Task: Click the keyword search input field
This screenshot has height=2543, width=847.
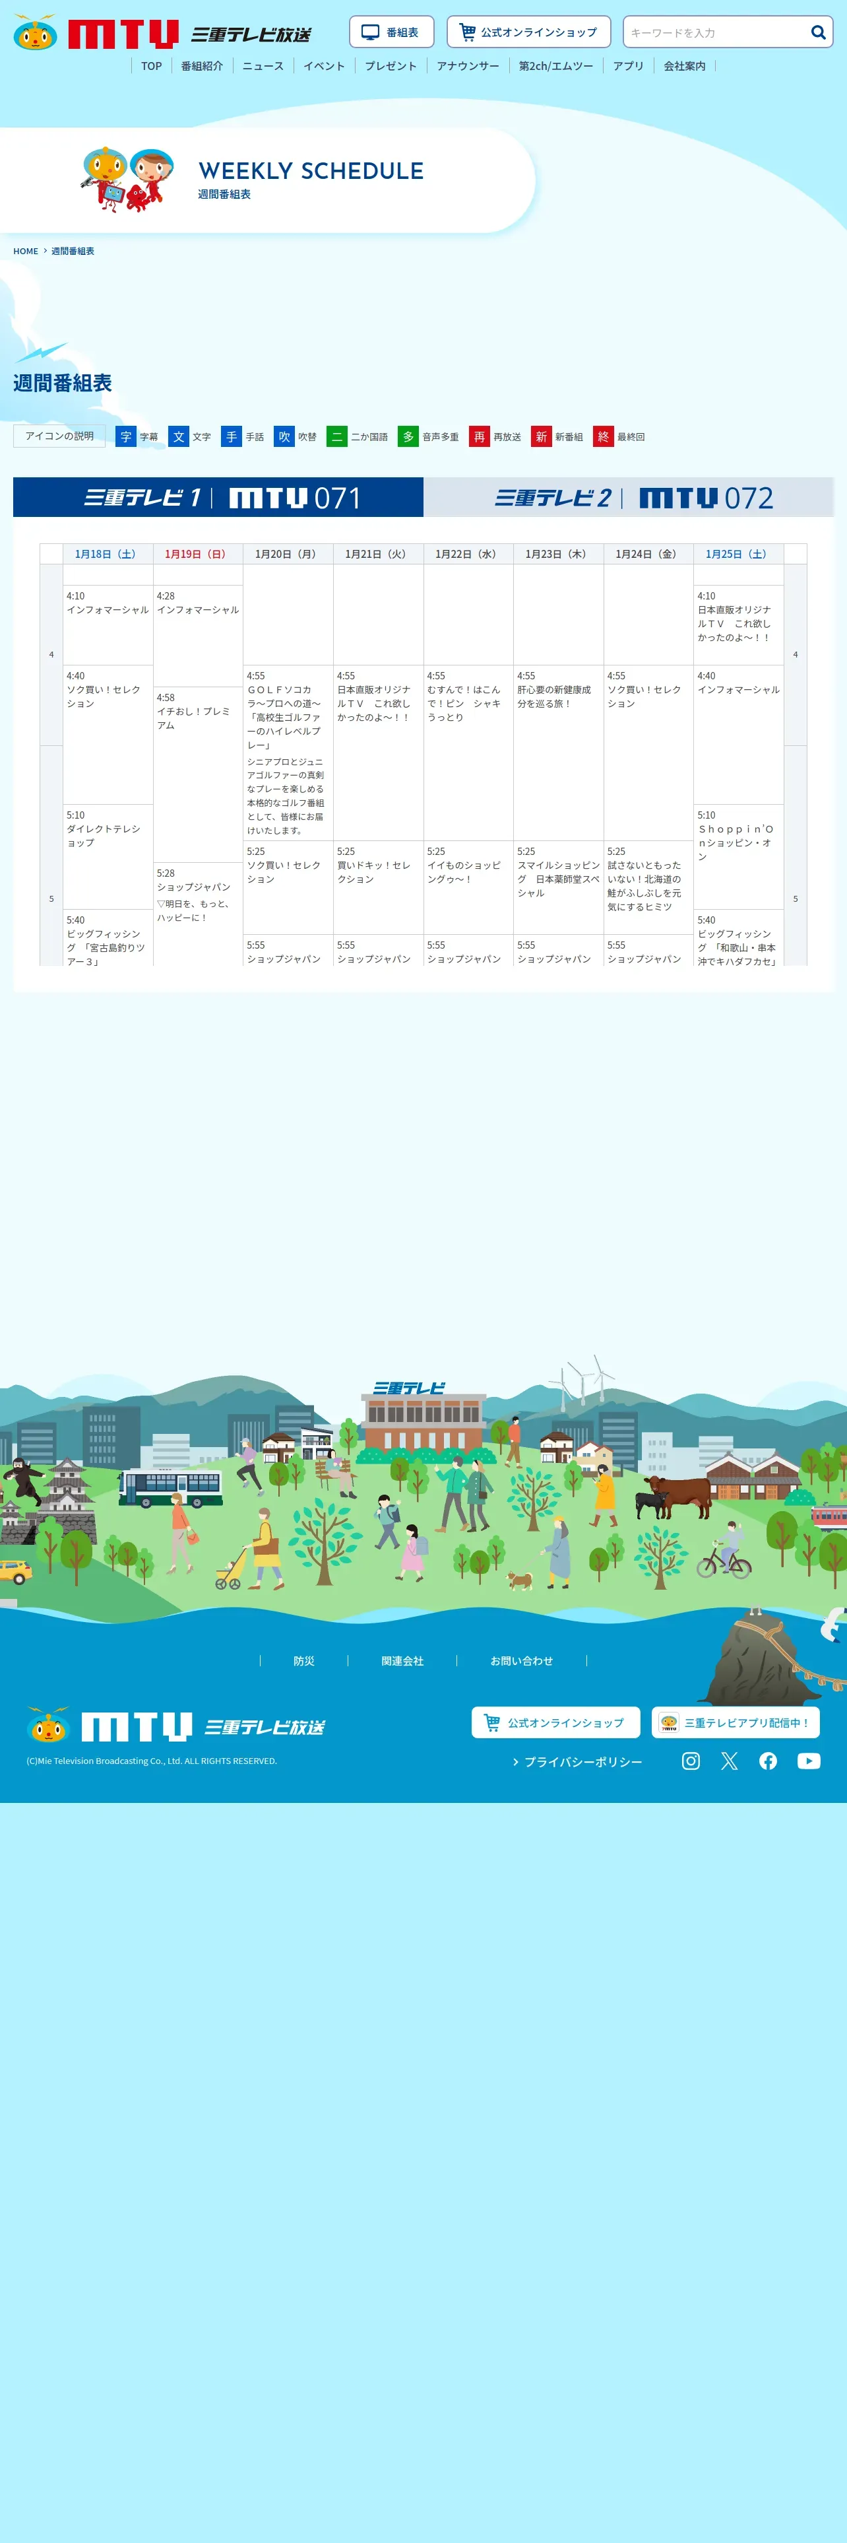Action: point(717,32)
